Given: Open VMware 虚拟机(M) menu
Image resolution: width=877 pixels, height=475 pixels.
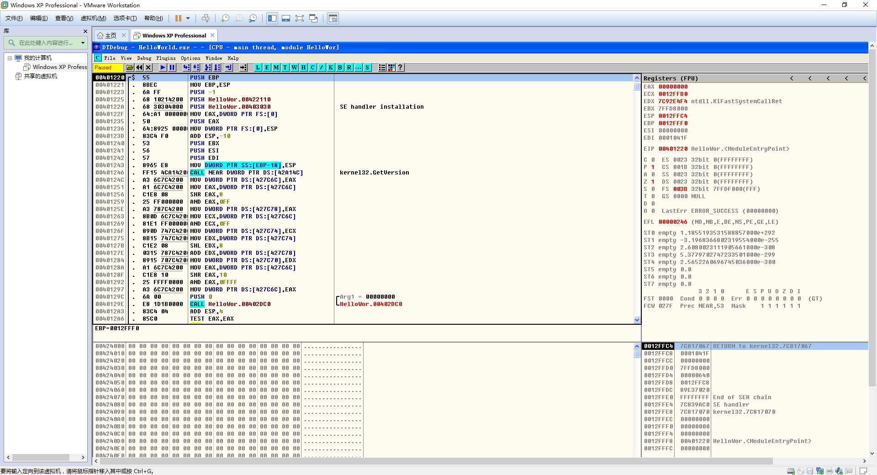Looking at the screenshot, I should 93,18.
